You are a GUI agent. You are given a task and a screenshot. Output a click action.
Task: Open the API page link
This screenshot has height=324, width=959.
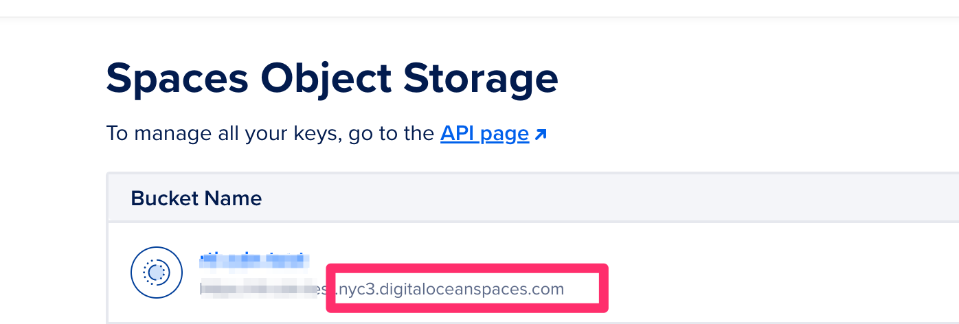coord(484,133)
